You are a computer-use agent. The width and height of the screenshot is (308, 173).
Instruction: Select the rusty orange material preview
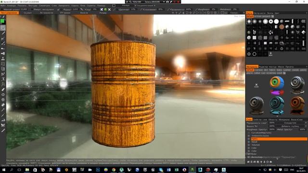coord(297,105)
